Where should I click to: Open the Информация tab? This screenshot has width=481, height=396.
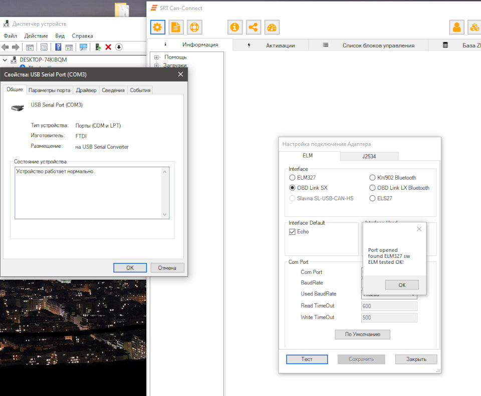(190, 45)
